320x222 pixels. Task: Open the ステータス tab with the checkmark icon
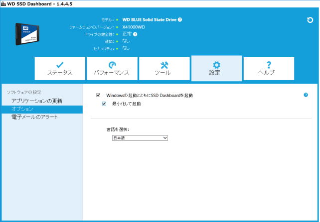60,68
